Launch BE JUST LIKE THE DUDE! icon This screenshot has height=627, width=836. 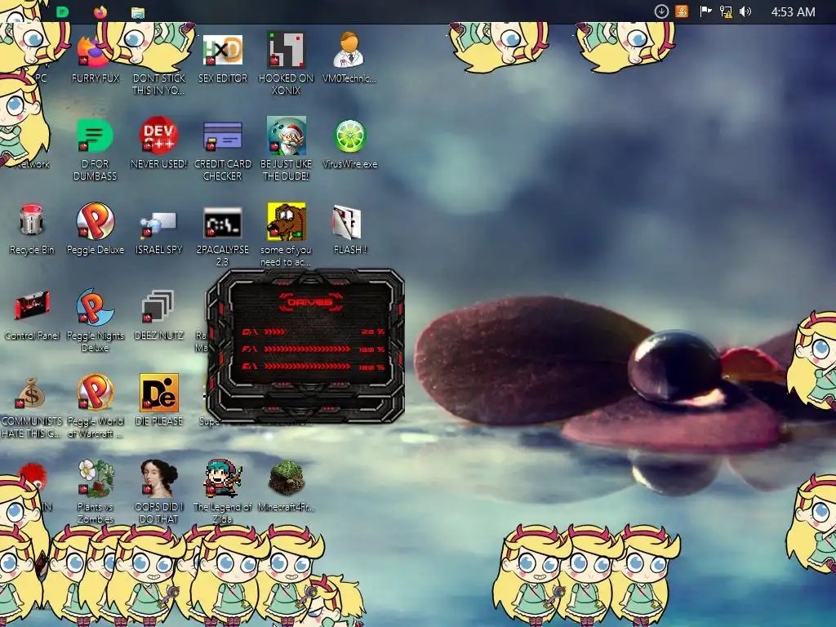click(x=286, y=149)
